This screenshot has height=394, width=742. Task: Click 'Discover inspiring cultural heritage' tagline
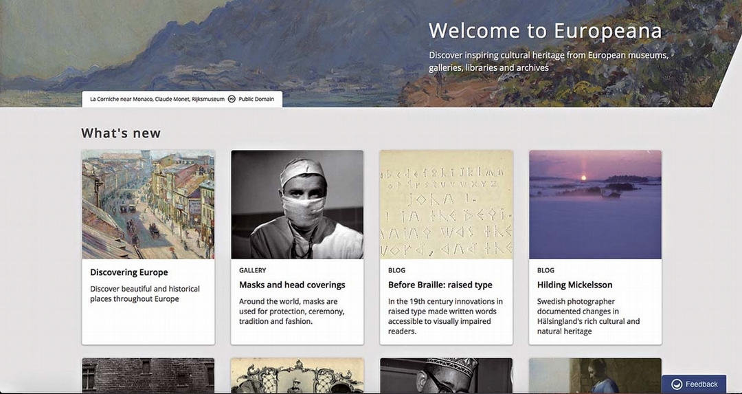548,62
